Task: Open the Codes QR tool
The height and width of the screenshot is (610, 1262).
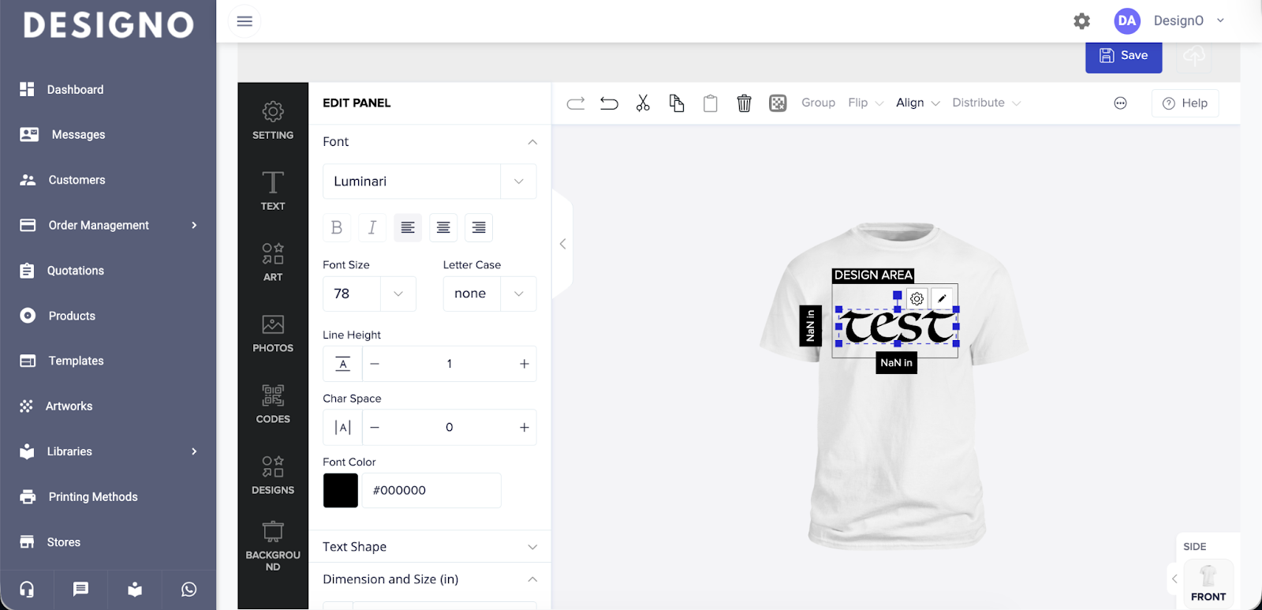Action: pyautogui.click(x=273, y=403)
